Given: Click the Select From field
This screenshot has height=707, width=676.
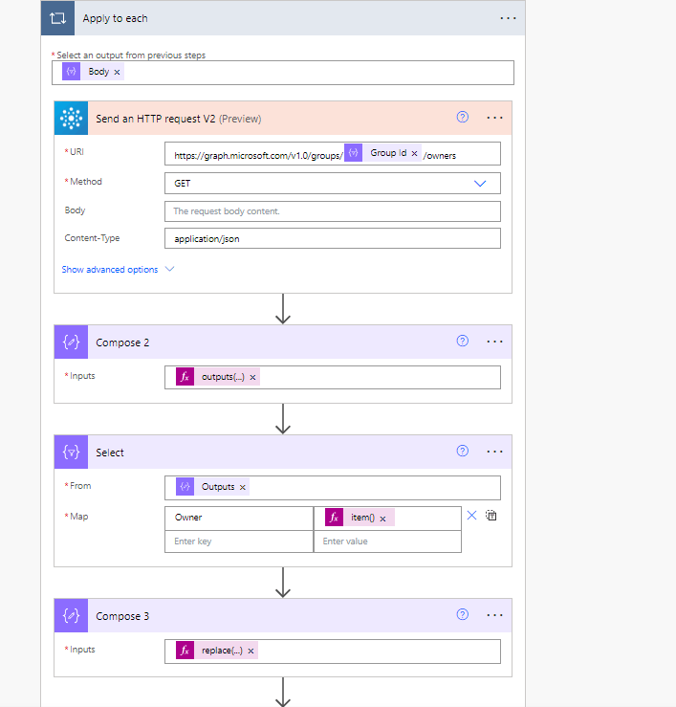Looking at the screenshot, I should (x=333, y=488).
